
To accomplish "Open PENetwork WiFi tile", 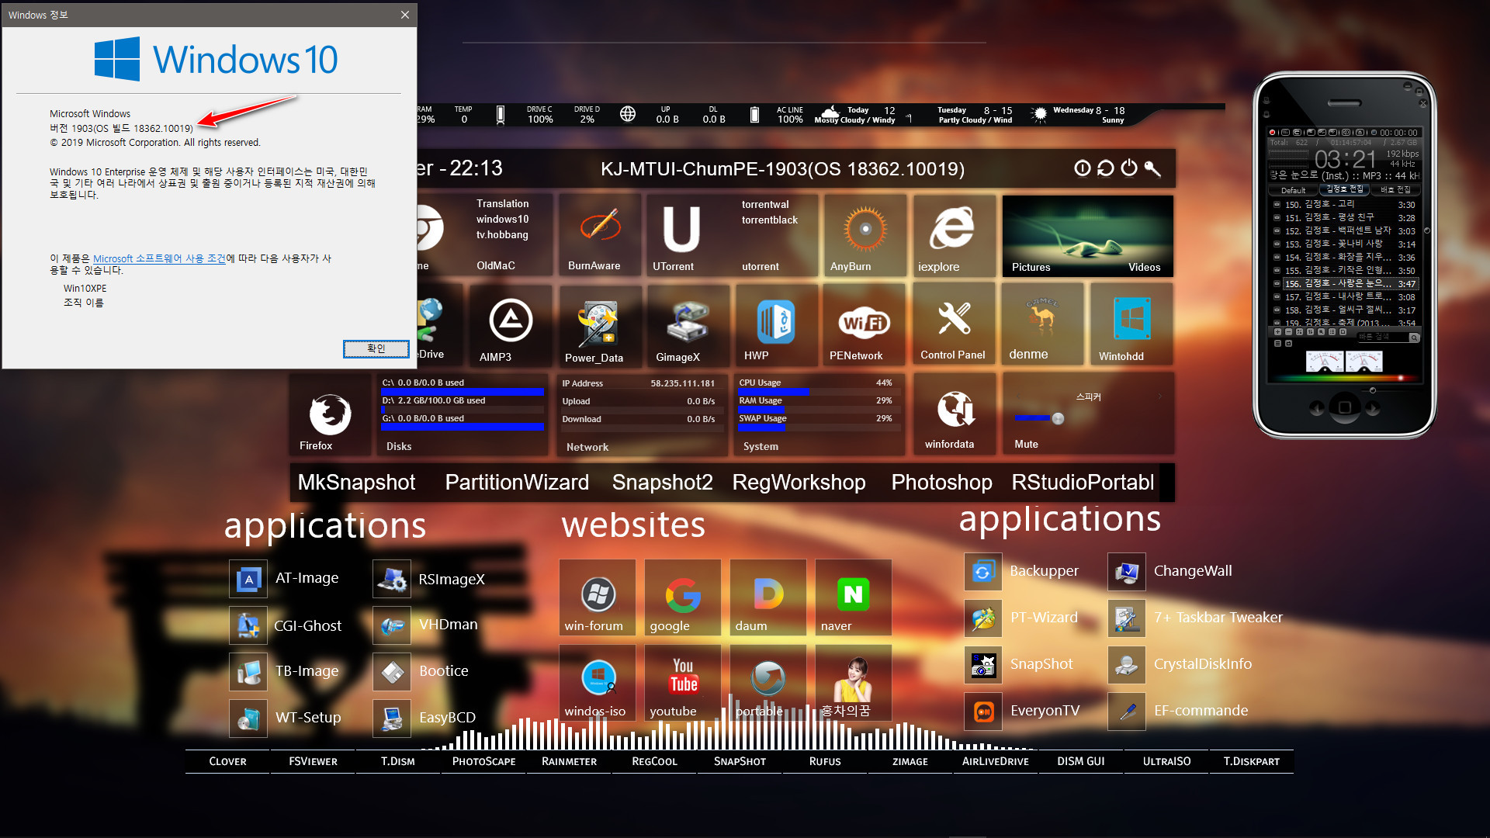I will 864,324.
